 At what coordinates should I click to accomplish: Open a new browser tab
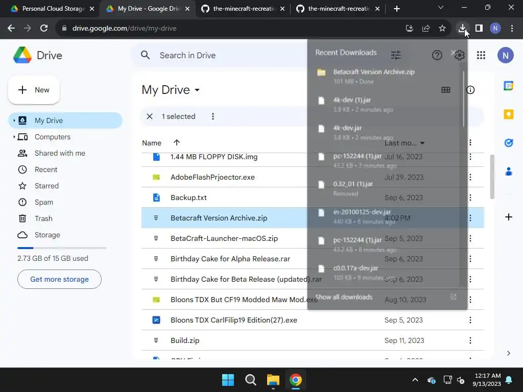coord(396,9)
